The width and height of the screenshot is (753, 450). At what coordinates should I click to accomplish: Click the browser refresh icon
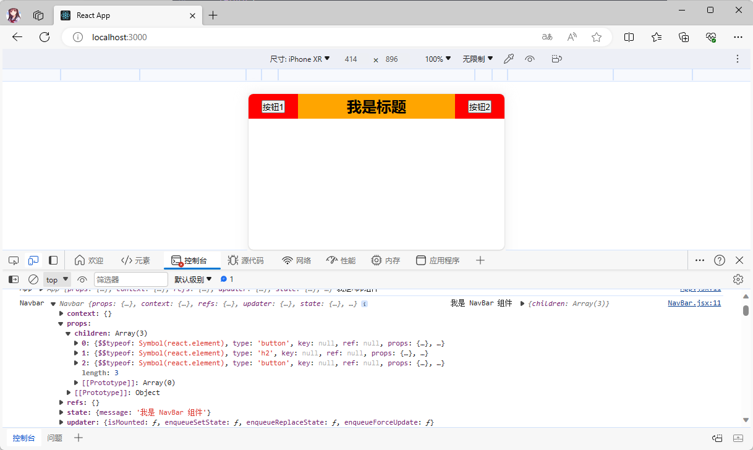click(x=45, y=37)
